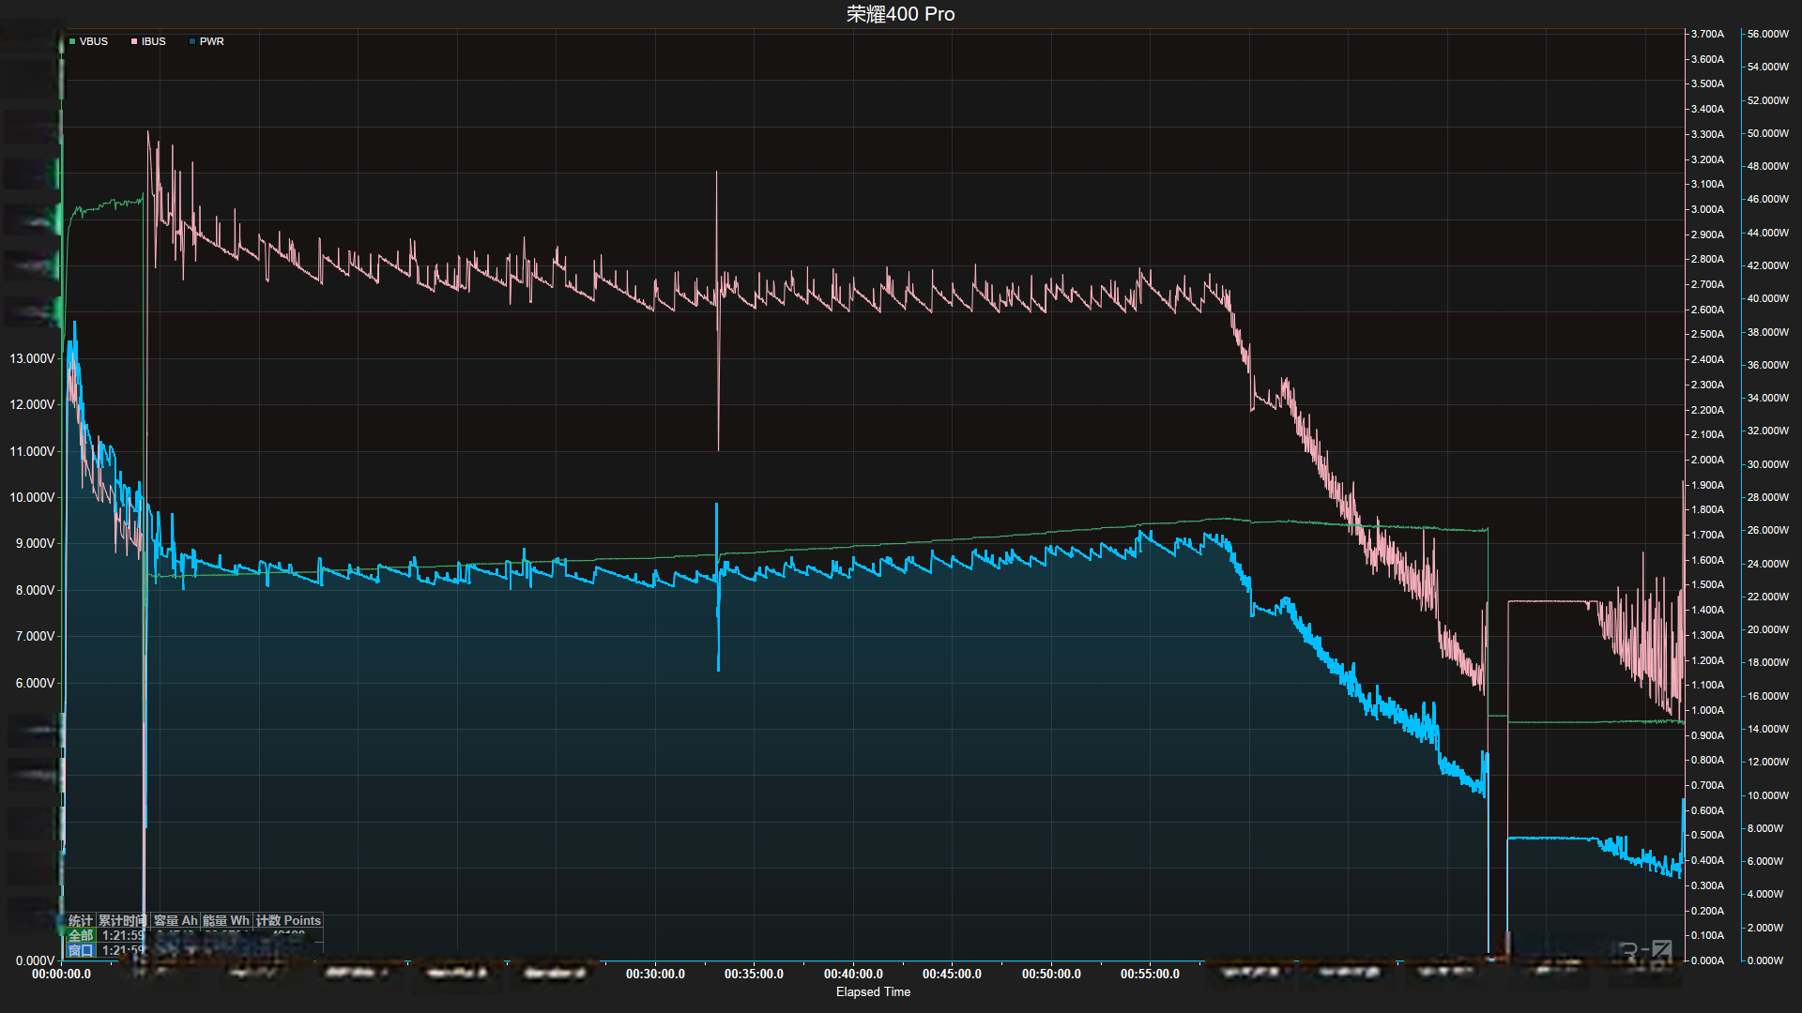Screen dimensions: 1802x1013
Task: Click the 0.000W power axis label
Action: tap(1765, 960)
